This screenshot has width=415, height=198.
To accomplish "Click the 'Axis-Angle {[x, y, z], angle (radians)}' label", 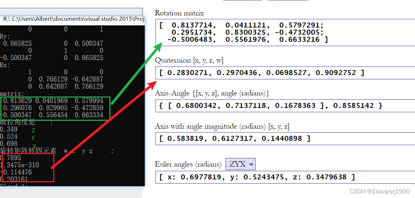I will click(212, 93).
